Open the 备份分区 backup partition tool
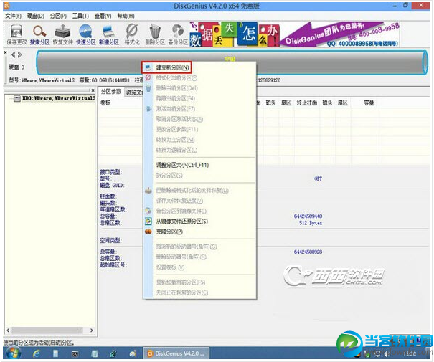 point(178,34)
